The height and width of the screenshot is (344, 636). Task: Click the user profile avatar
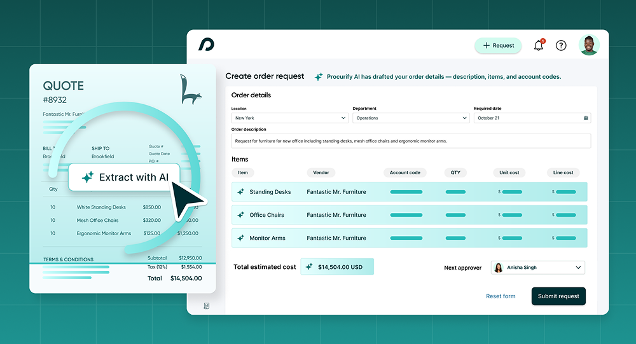pyautogui.click(x=588, y=45)
